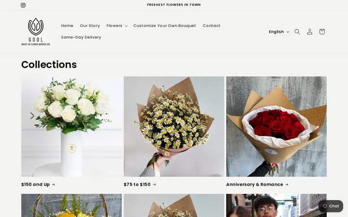Open the Anniversary & Romance collection link

click(x=257, y=184)
